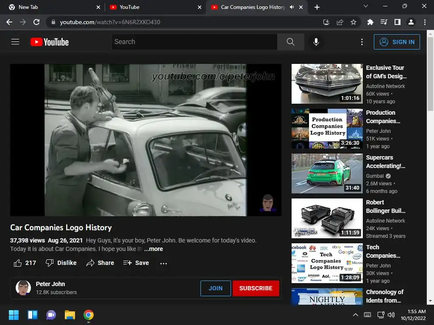This screenshot has width=434, height=325.
Task: Open the GM's Design tour thumbnail
Action: click(327, 84)
